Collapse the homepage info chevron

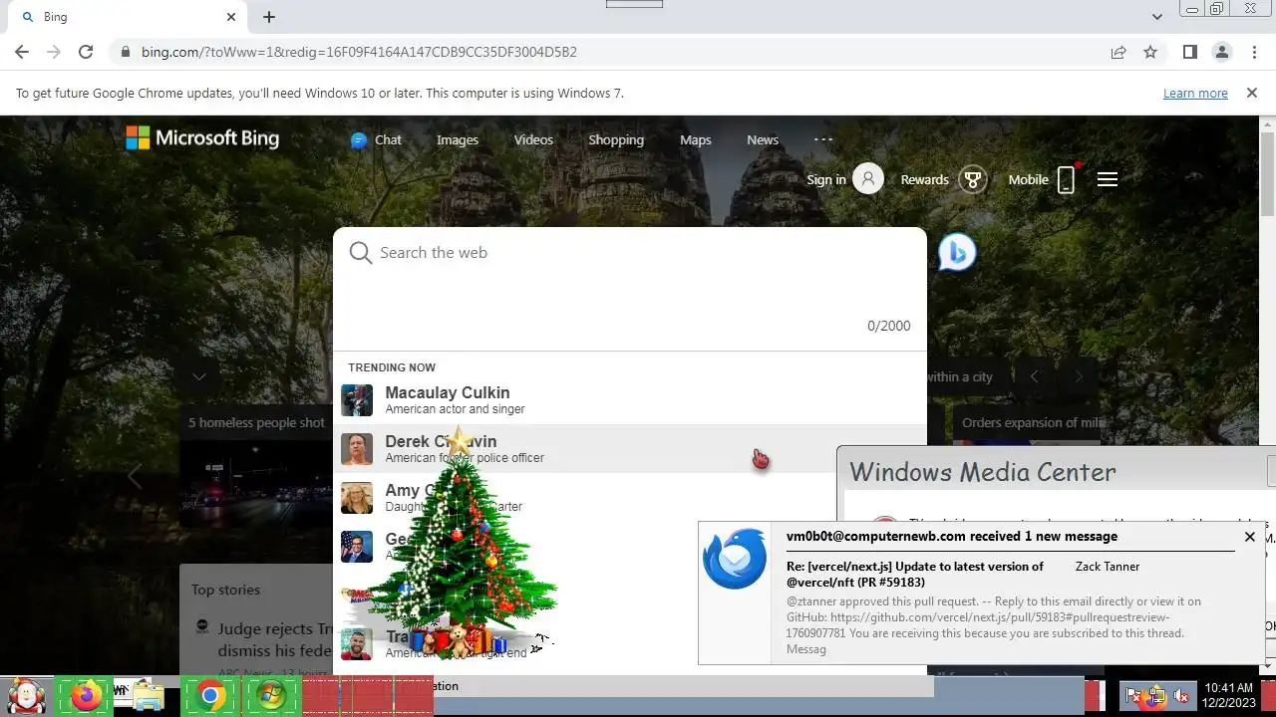pyautogui.click(x=199, y=376)
